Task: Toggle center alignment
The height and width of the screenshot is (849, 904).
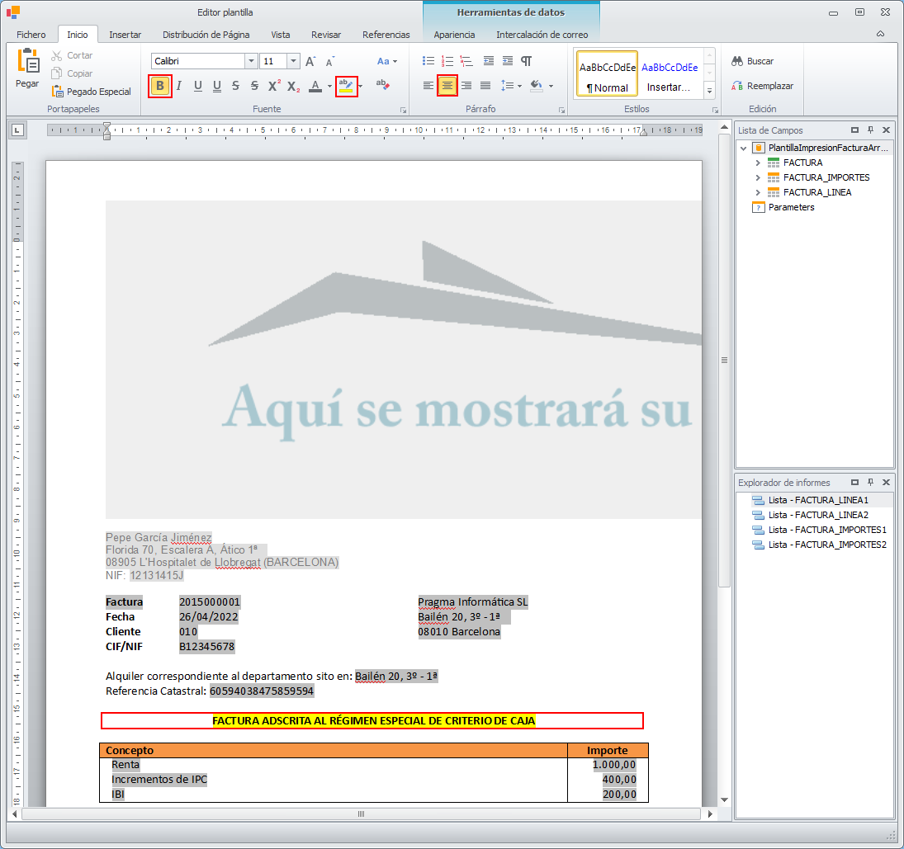Action: [x=447, y=86]
